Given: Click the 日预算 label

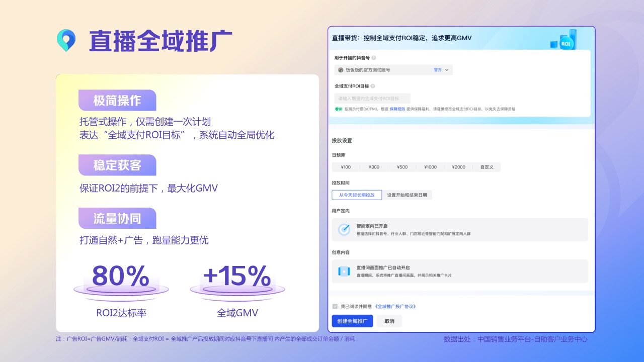Looking at the screenshot, I should tap(339, 155).
